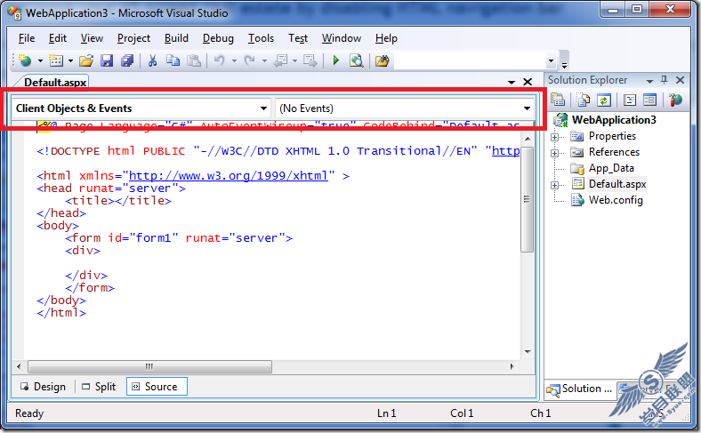Viewport: 701px width, 433px height.
Task: Close the Solution Explorer panel
Action: point(680,80)
